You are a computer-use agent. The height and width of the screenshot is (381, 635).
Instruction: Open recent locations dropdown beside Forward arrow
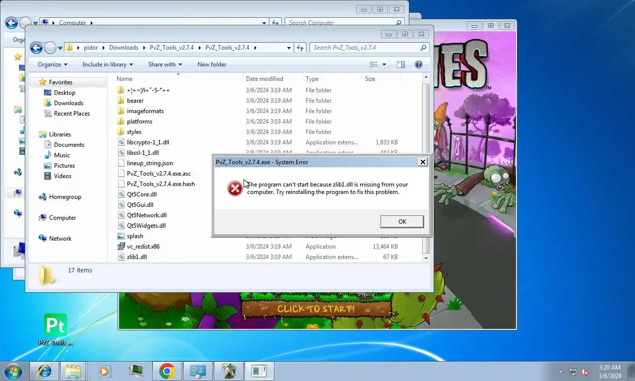60,48
